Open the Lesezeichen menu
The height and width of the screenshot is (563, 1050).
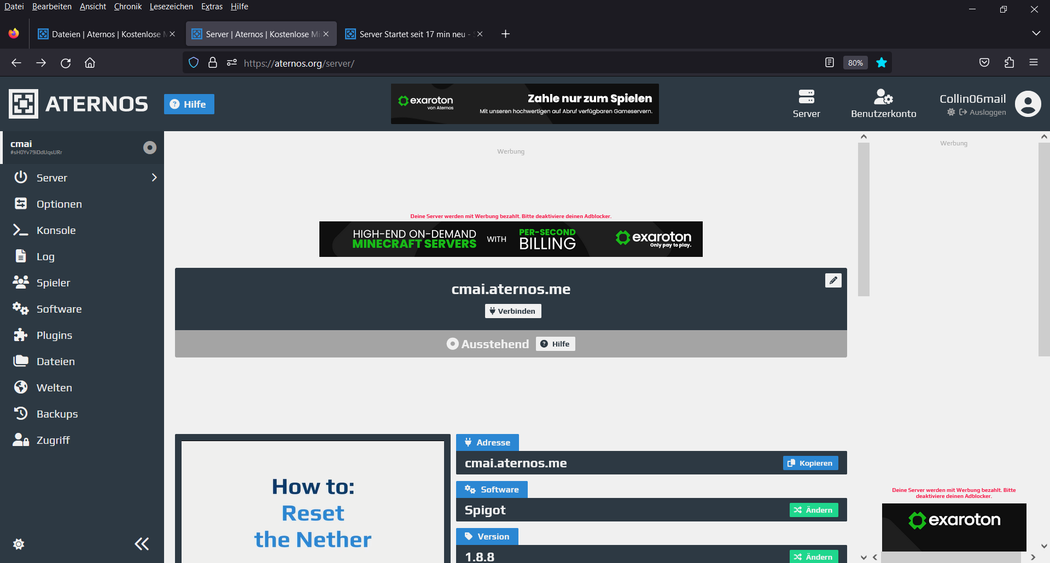[x=171, y=7]
